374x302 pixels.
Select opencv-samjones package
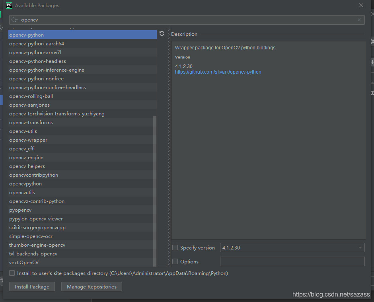82,105
